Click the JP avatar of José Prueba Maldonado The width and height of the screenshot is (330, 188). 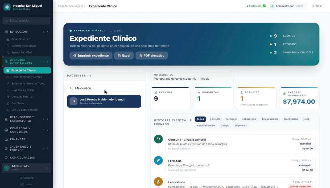pyautogui.click(x=73, y=101)
